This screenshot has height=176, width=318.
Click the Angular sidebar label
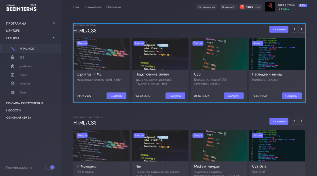(25, 84)
